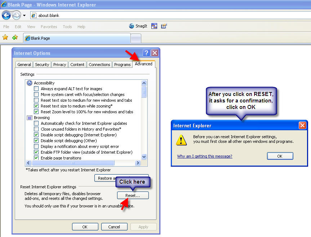The image size is (311, 237).
Task: Switch to the Programs tab
Action: click(x=123, y=65)
